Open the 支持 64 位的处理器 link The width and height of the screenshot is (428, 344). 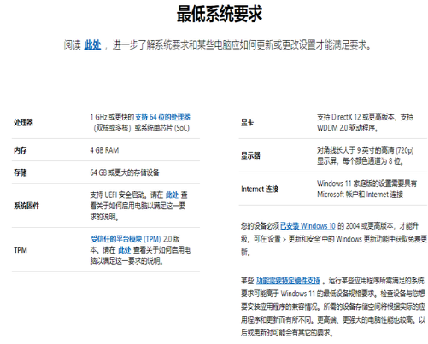(x=162, y=117)
